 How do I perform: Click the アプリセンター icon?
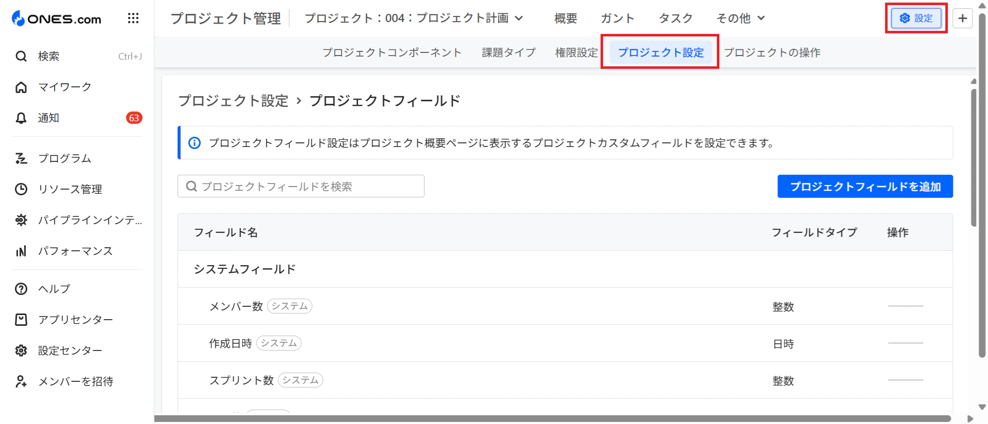tap(21, 320)
